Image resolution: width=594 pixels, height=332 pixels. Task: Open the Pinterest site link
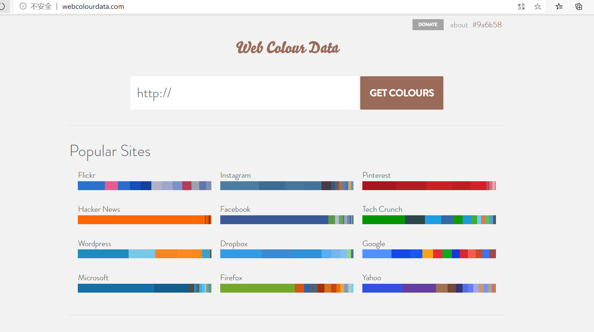point(376,175)
